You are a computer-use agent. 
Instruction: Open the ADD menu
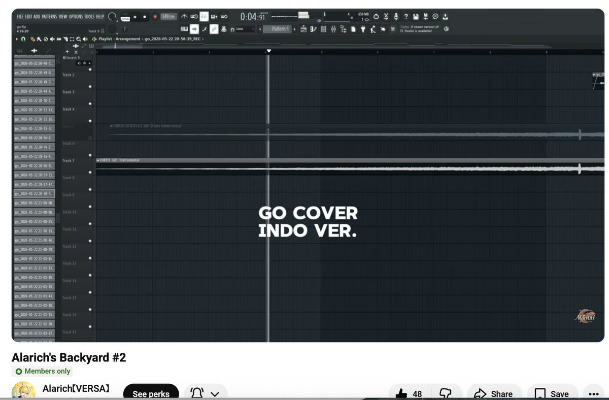(37, 17)
